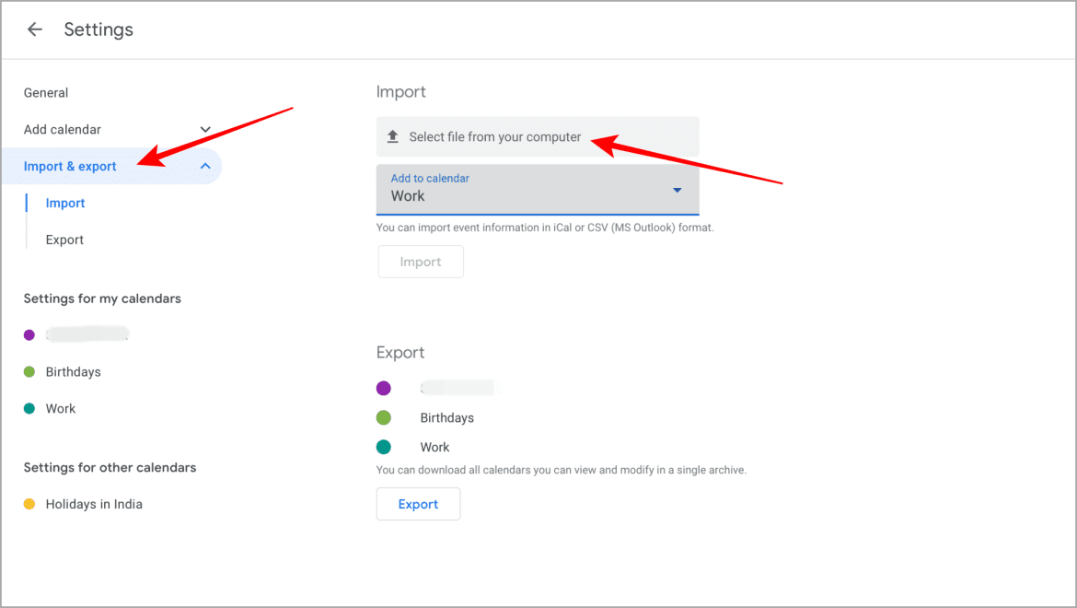This screenshot has width=1077, height=608.
Task: Open Work calendar settings in the sidebar
Action: tap(61, 409)
